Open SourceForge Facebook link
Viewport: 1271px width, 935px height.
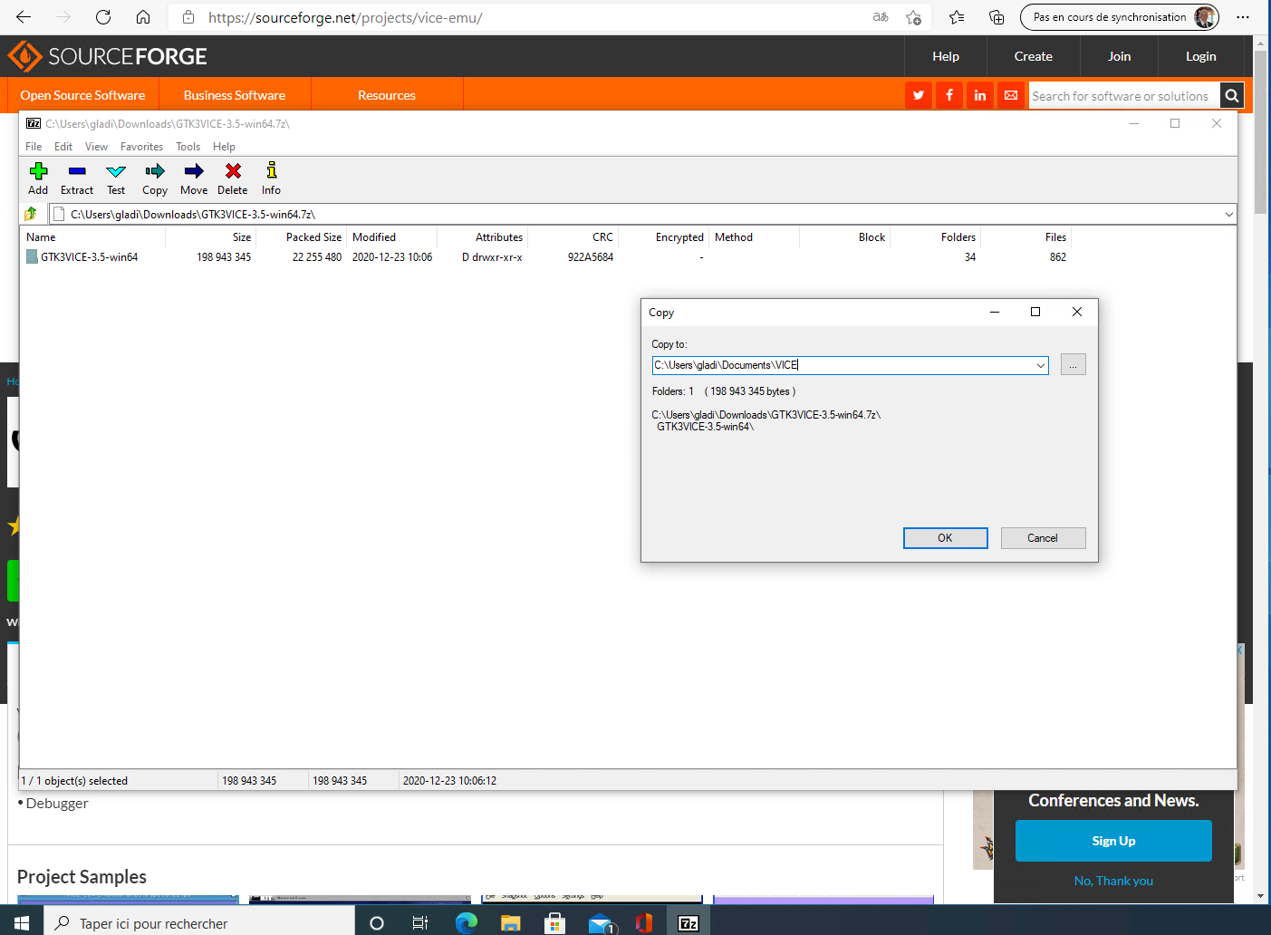[x=949, y=95]
